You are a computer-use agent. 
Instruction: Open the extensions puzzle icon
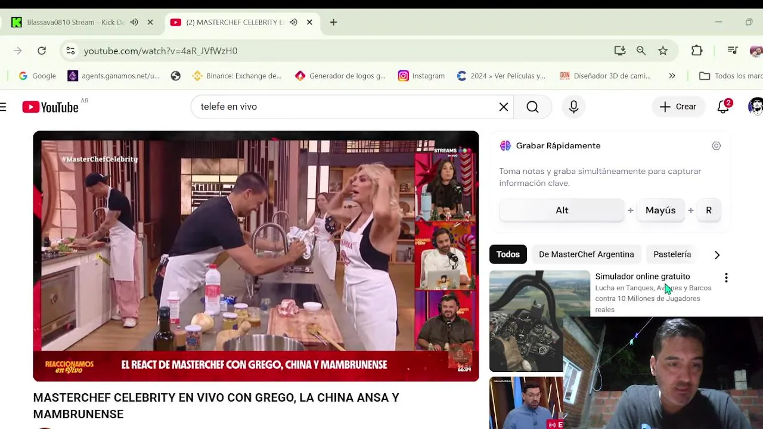697,51
